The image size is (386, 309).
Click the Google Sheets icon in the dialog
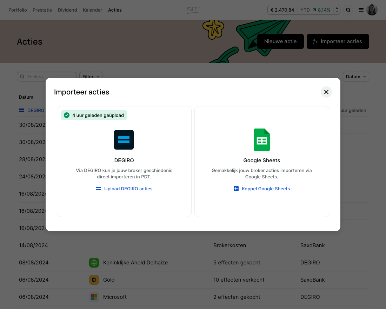(x=262, y=139)
